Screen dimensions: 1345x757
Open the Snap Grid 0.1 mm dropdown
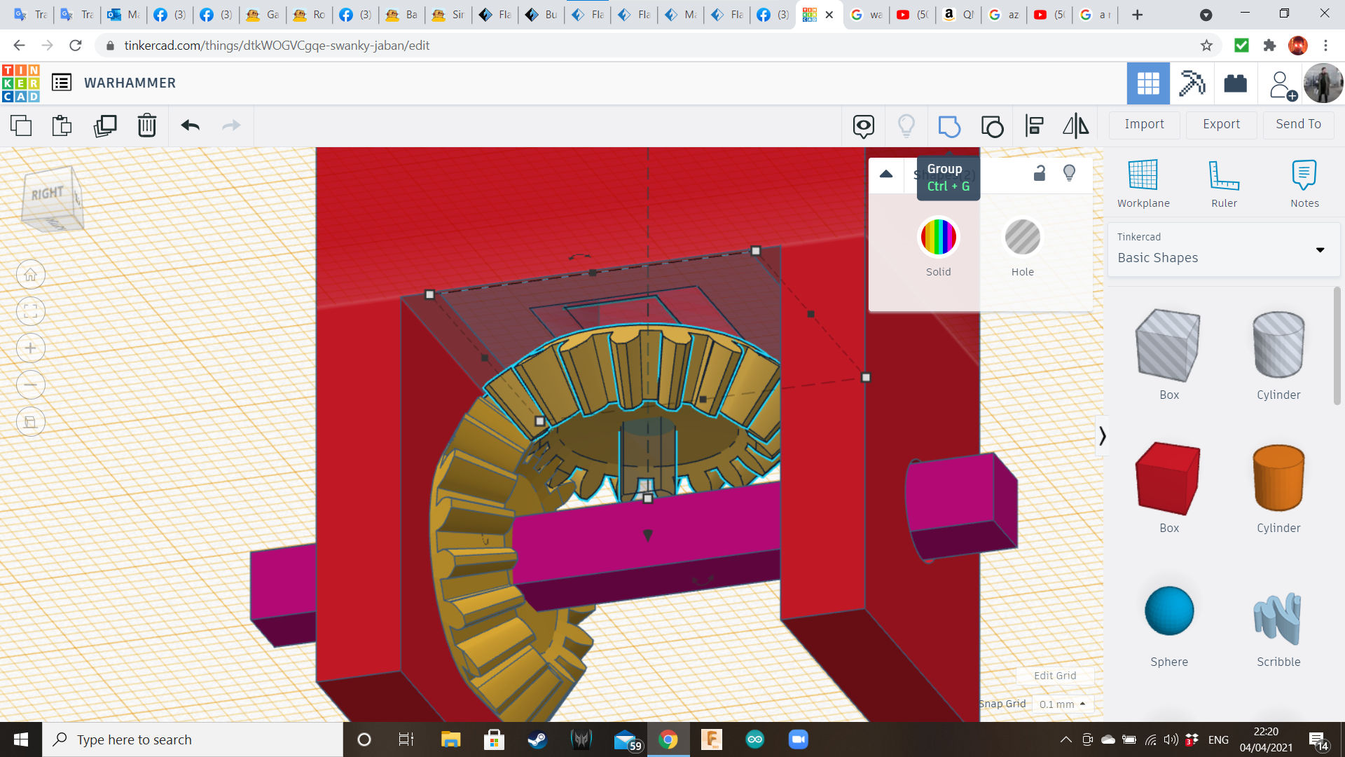click(x=1062, y=704)
